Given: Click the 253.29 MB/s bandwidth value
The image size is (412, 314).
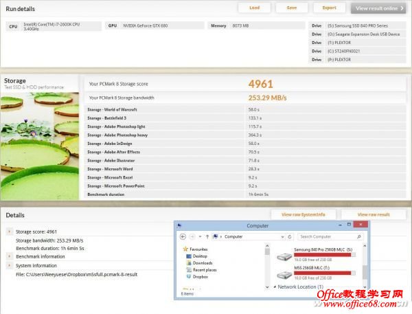Looking at the screenshot, I should click(x=267, y=98).
